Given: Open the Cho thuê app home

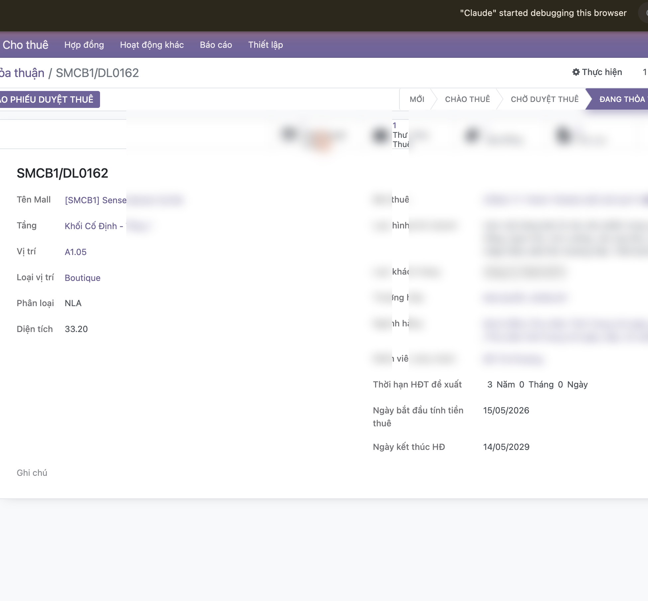Looking at the screenshot, I should coord(25,45).
